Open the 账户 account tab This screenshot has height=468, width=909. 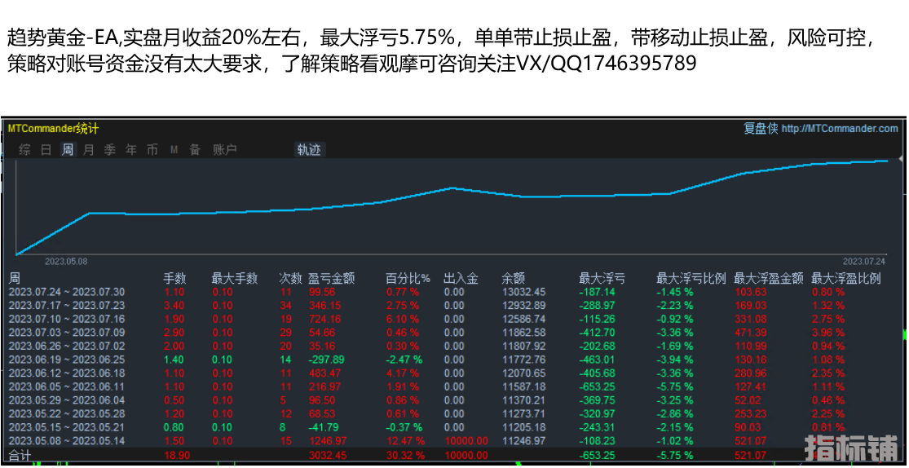click(224, 150)
